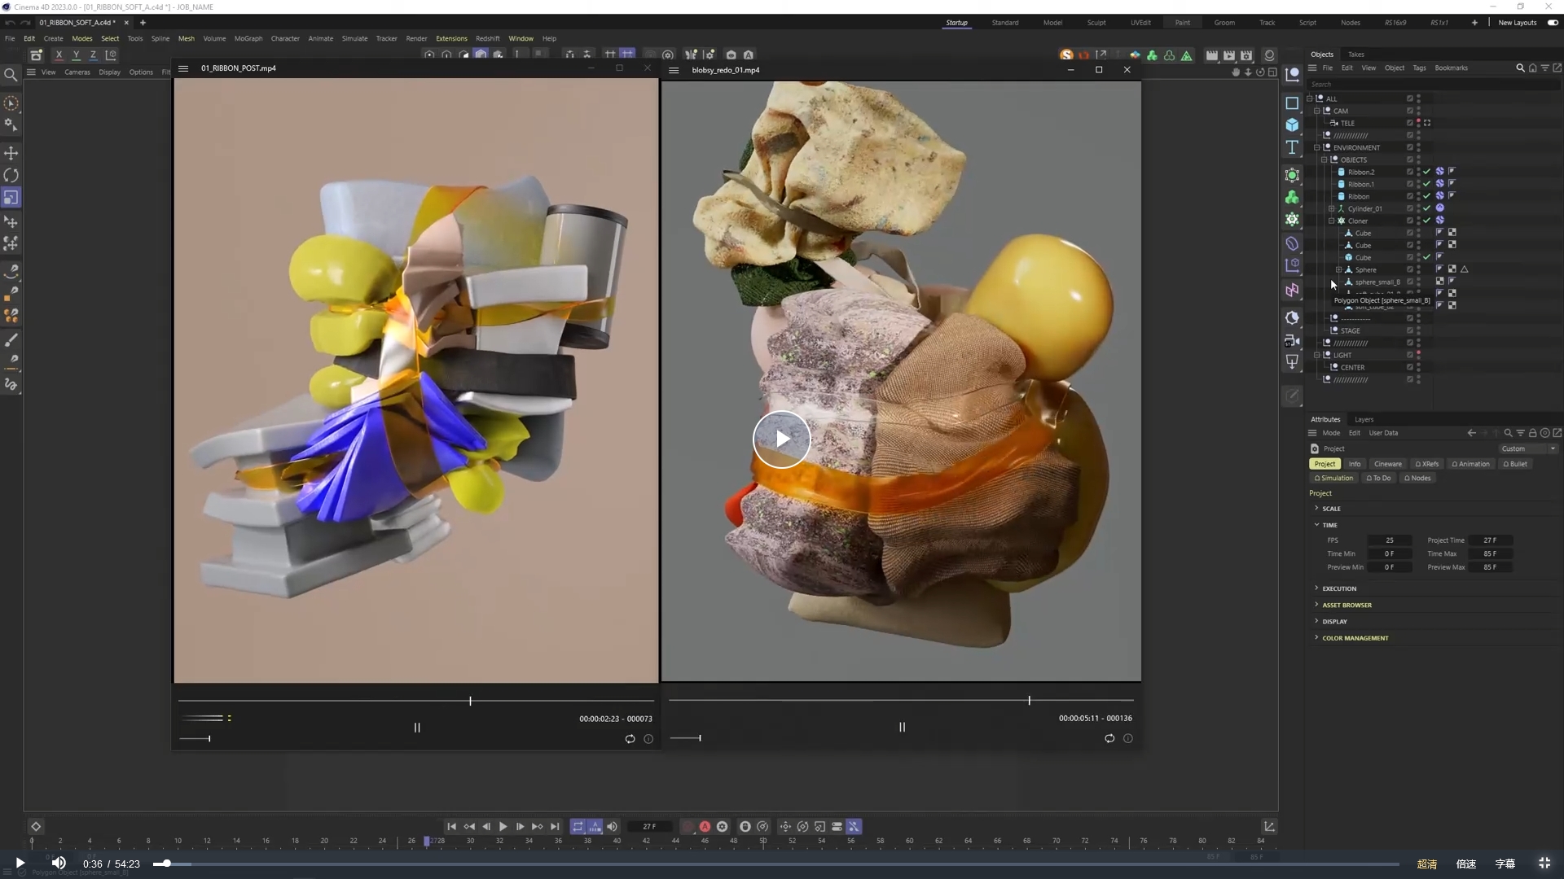Open hamburger menu of blobsy_redo_01.mp4 window
Screen dimensions: 1564x879
674,70
